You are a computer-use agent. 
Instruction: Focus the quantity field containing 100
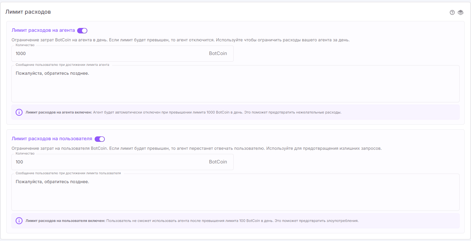pos(108,162)
